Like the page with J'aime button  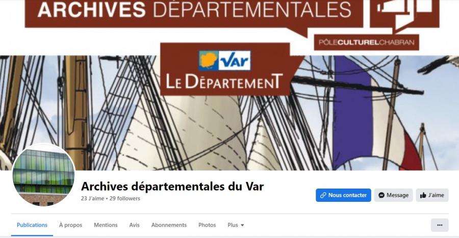click(432, 195)
